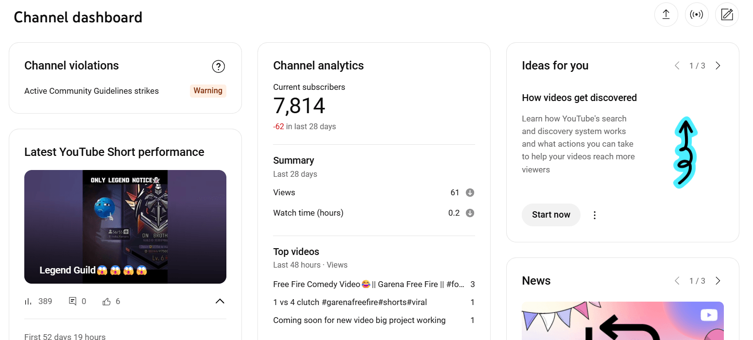This screenshot has height=340, width=753.
Task: Click Active Community Guidelines strikes text
Action: click(91, 91)
